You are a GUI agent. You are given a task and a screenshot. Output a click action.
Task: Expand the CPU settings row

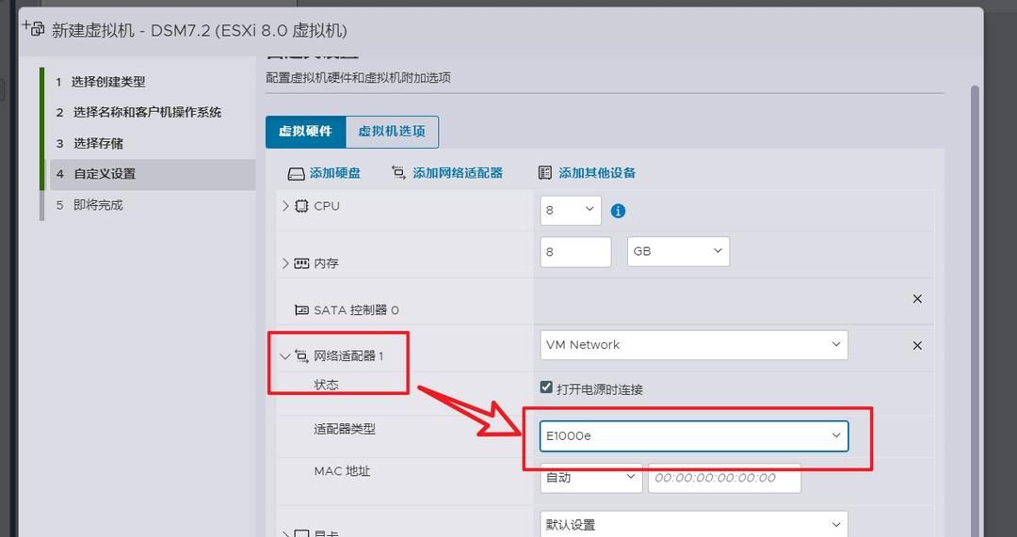coord(285,206)
